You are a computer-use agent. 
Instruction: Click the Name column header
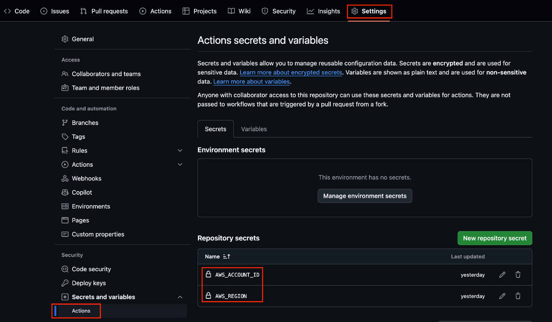click(x=212, y=257)
